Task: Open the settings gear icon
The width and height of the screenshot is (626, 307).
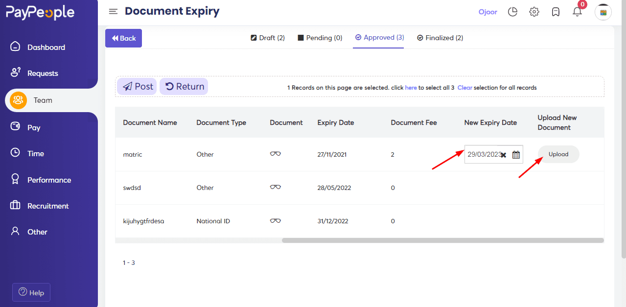Action: [534, 11]
